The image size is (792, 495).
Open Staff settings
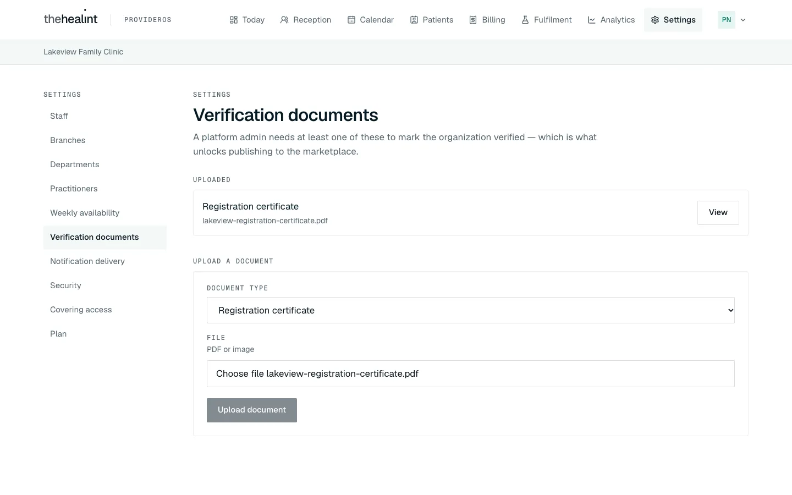pos(105,116)
